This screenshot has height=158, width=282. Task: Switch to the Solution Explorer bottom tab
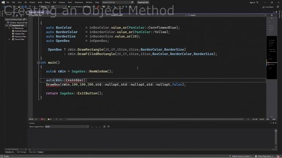coord(10,152)
